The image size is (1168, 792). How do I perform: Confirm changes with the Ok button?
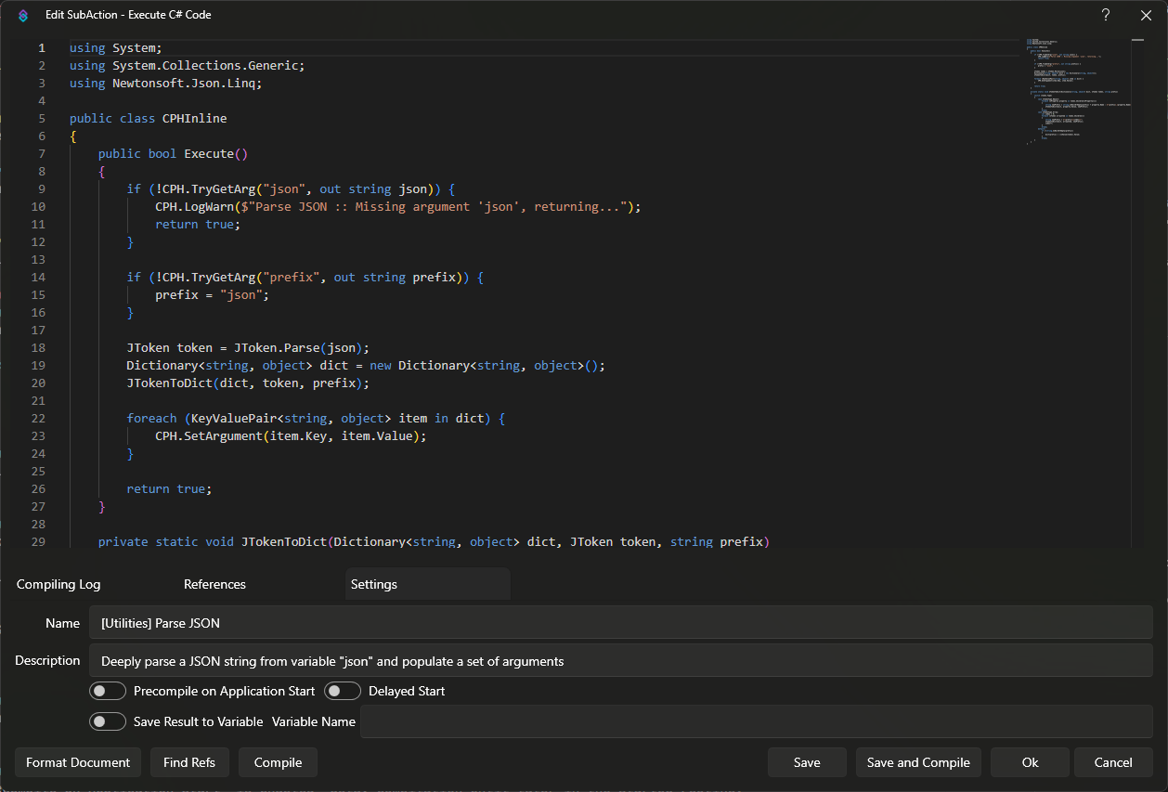[1030, 762]
